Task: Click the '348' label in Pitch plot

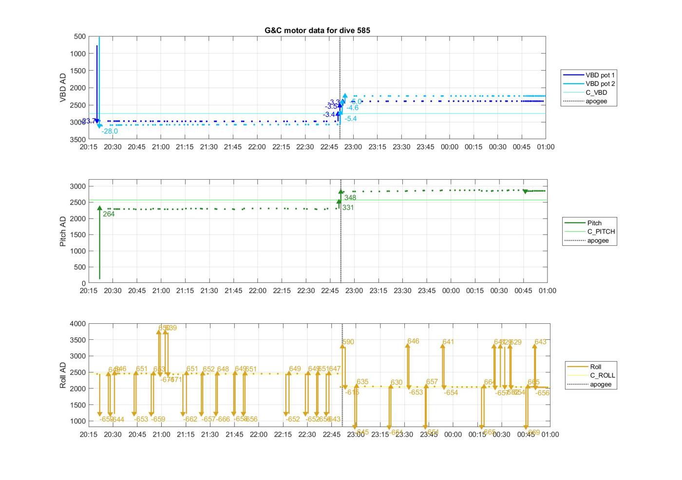Action: 350,198
